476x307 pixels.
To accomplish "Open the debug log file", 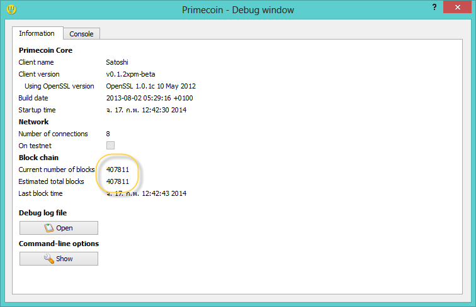I will pyautogui.click(x=59, y=228).
